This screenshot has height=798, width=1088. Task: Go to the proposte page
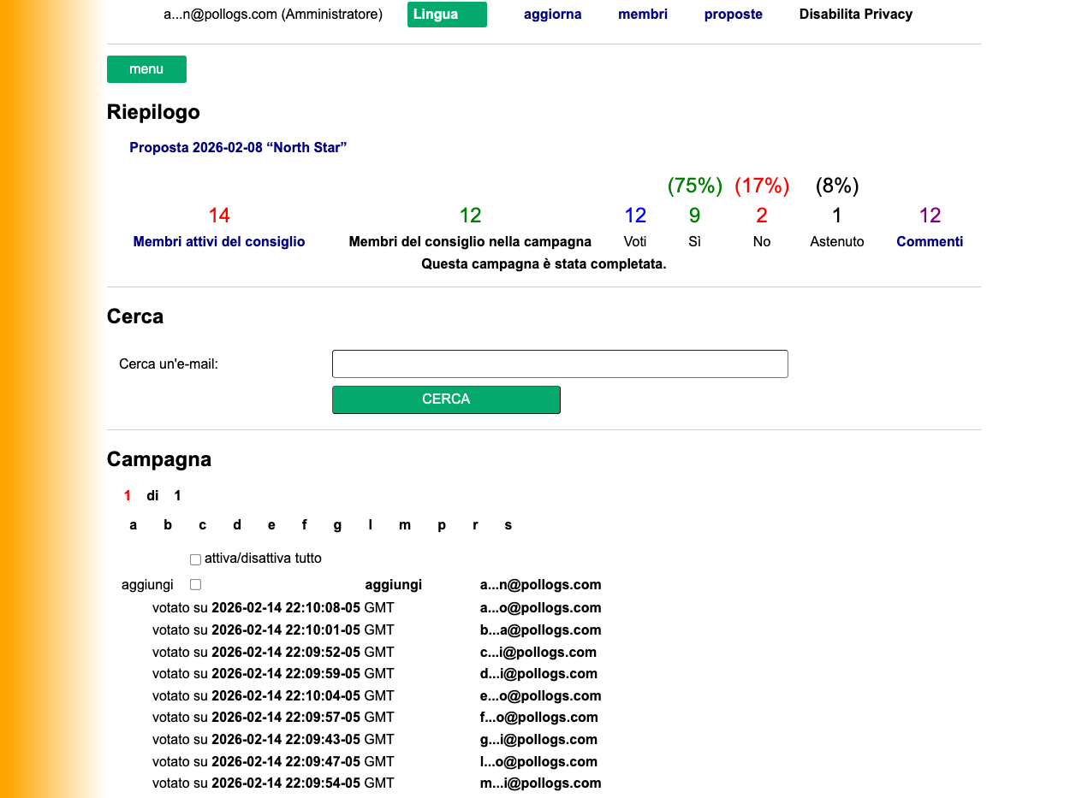coord(733,15)
